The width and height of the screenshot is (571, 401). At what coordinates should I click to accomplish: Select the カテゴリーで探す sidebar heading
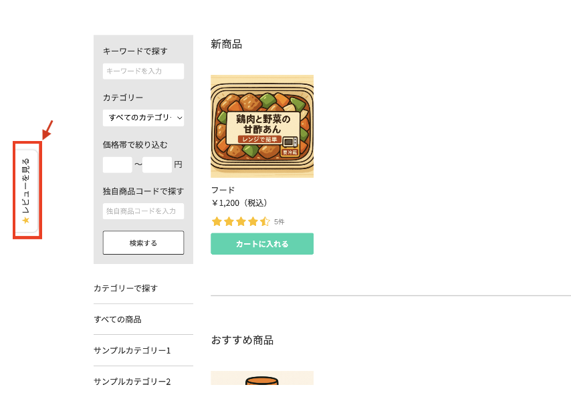126,288
